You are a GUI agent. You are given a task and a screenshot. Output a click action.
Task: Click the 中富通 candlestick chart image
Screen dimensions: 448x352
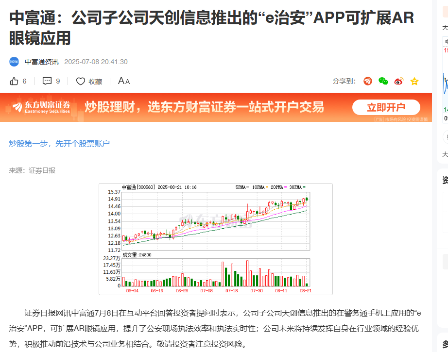[x=216, y=239]
